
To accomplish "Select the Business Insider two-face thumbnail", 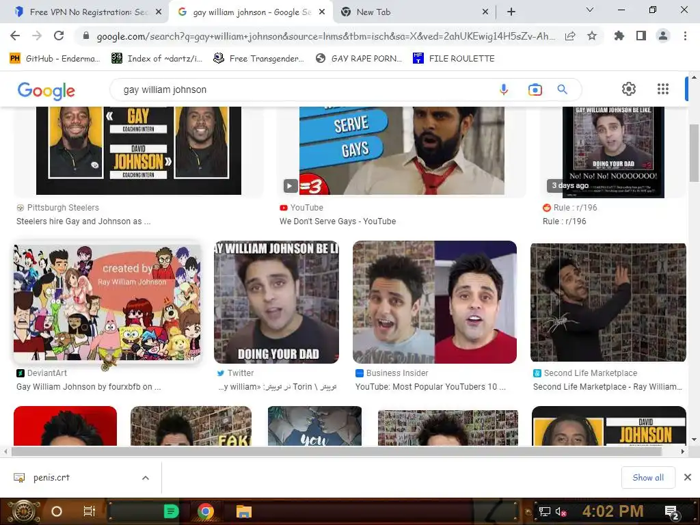I will [434, 302].
